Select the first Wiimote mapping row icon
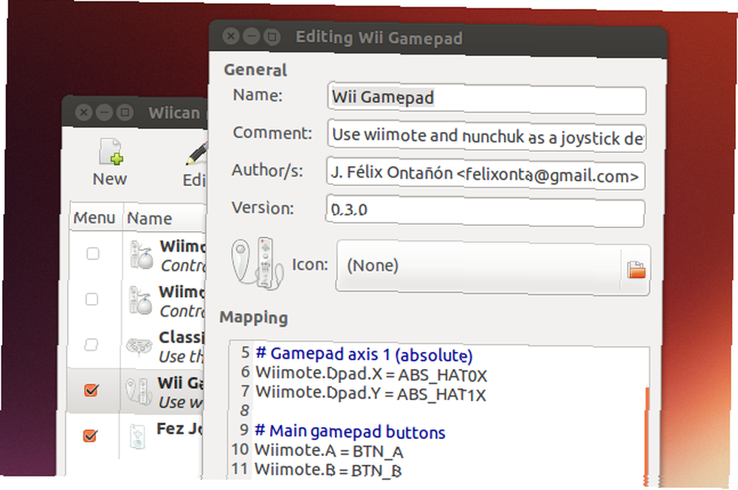 (141, 255)
